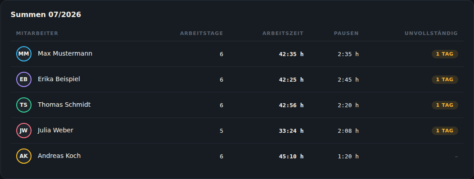Click Julia Weber's JW avatar icon

pos(23,131)
